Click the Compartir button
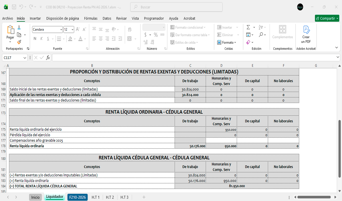 pos(327,18)
